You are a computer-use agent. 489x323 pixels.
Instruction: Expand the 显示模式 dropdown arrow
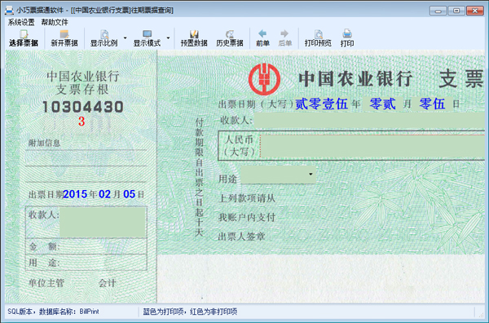(x=168, y=38)
